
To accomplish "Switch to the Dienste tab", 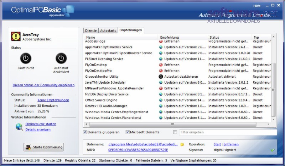I will pos(91,31).
